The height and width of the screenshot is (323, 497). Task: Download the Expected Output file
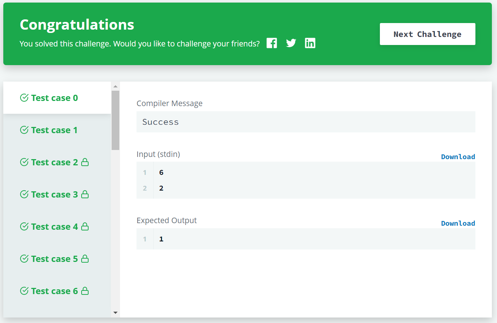458,223
